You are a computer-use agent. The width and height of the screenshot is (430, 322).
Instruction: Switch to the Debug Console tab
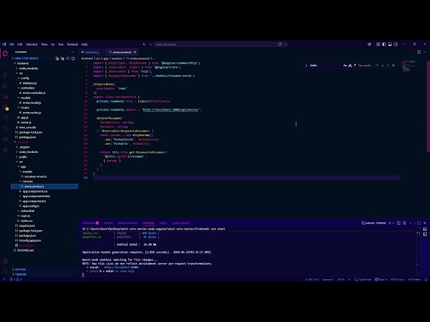coord(128,223)
